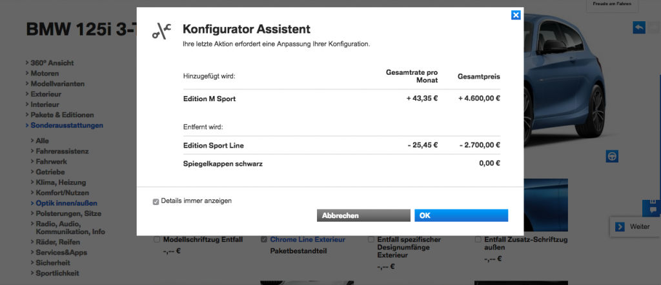Click blue option thumbnail above Entfall Zusatz-Schriftzug
Viewport: 661px width, 285px height.
tap(545, 205)
